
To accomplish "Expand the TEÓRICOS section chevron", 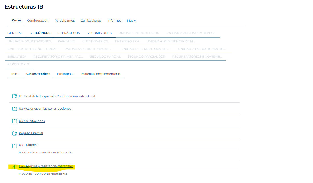I will click(x=31, y=33).
